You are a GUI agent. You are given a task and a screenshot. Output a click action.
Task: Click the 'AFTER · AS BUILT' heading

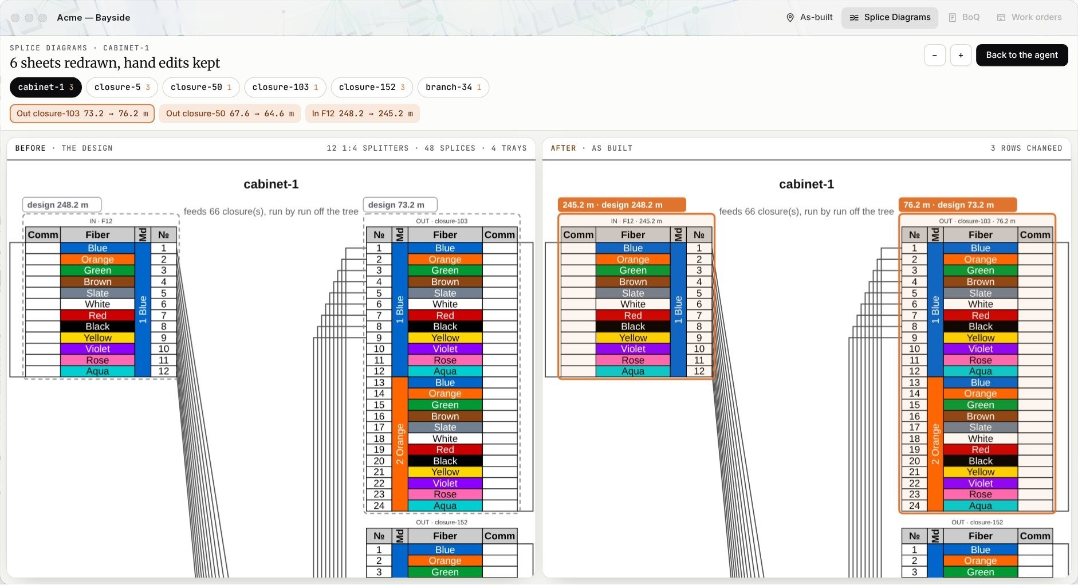[x=592, y=148]
